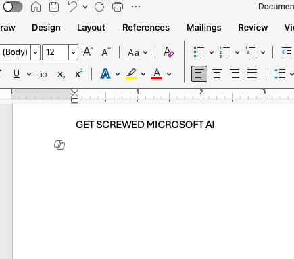This screenshot has width=294, height=259.
Task: Select the Mailings tab
Action: 204,28
